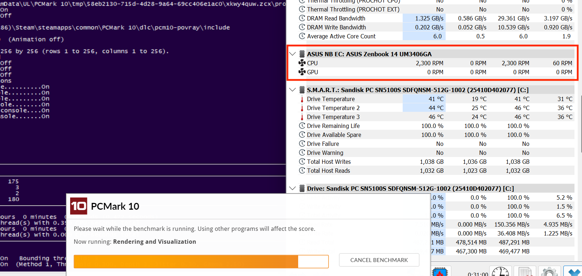
Task: Click the clock reset timer icon
Action: [500, 272]
